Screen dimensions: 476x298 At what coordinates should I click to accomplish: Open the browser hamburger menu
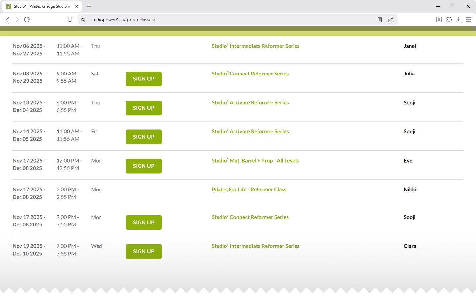click(469, 20)
